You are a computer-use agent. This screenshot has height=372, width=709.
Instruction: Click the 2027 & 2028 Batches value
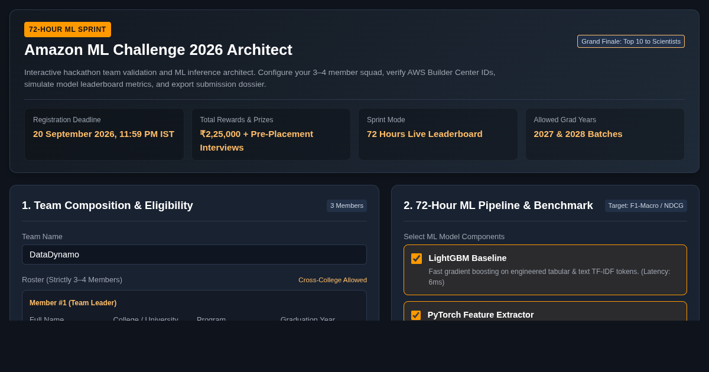point(578,134)
